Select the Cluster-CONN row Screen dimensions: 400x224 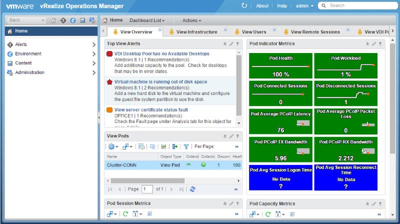[173, 165]
